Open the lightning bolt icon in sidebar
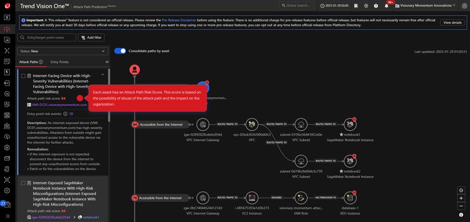The image size is (470, 222). tap(7, 72)
